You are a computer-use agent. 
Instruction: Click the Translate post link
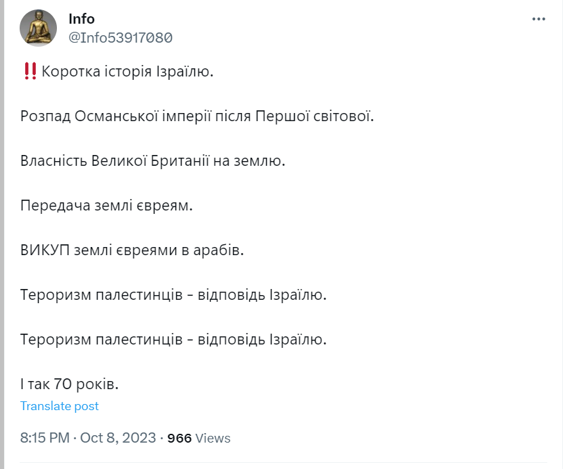(60, 406)
